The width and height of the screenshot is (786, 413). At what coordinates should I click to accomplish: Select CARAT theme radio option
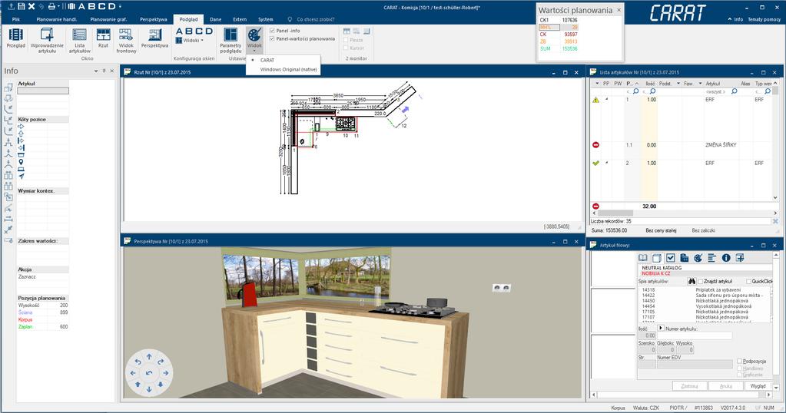point(253,60)
